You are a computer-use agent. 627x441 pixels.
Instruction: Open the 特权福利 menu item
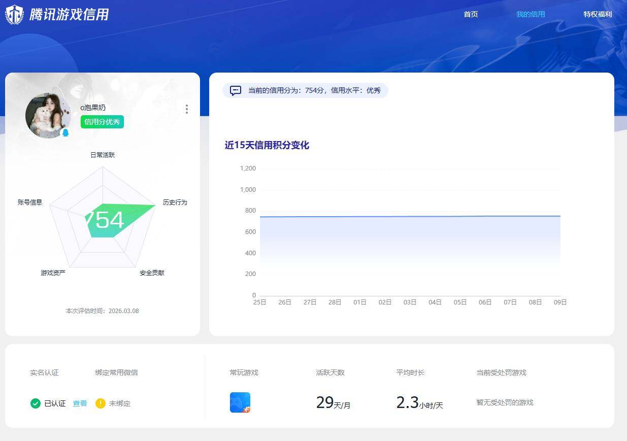pyautogui.click(x=598, y=14)
